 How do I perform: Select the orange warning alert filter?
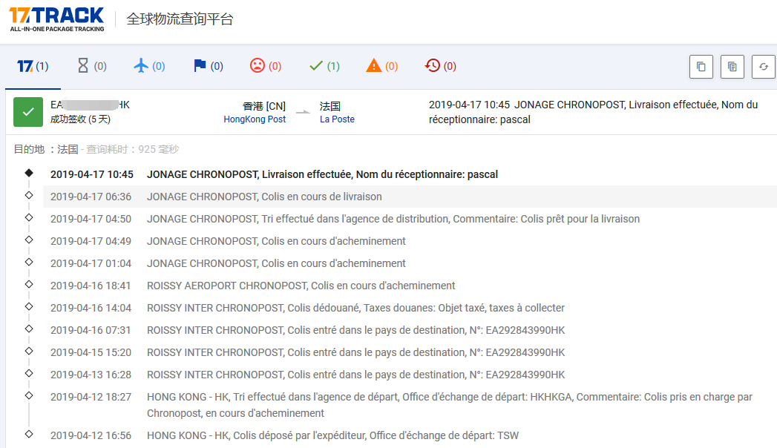click(382, 66)
